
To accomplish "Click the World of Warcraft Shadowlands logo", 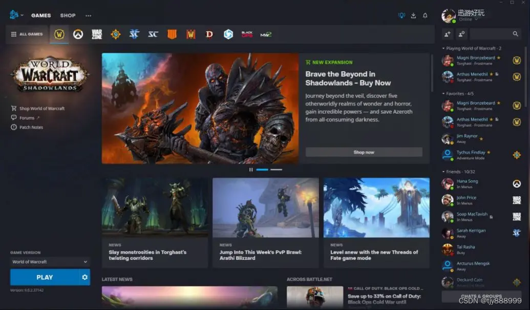I will click(50, 75).
